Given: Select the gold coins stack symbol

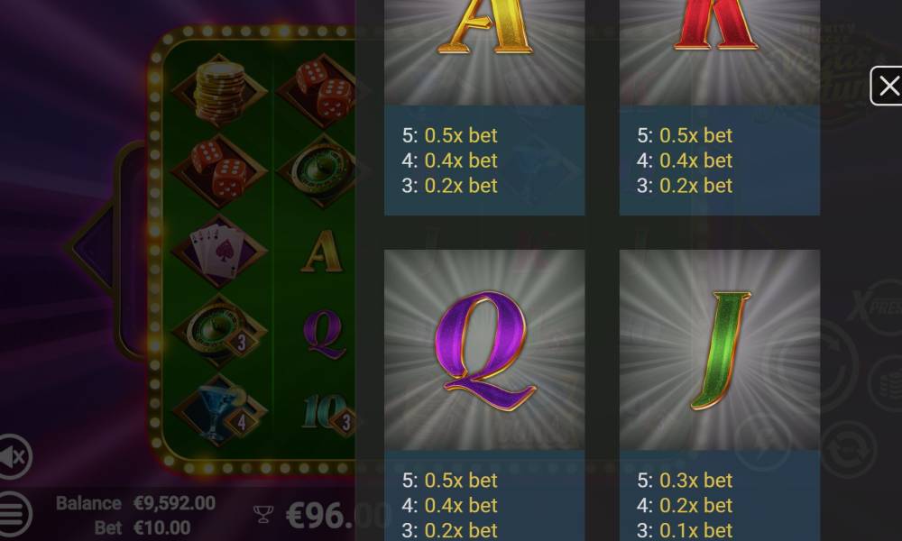Looking at the screenshot, I should (219, 91).
